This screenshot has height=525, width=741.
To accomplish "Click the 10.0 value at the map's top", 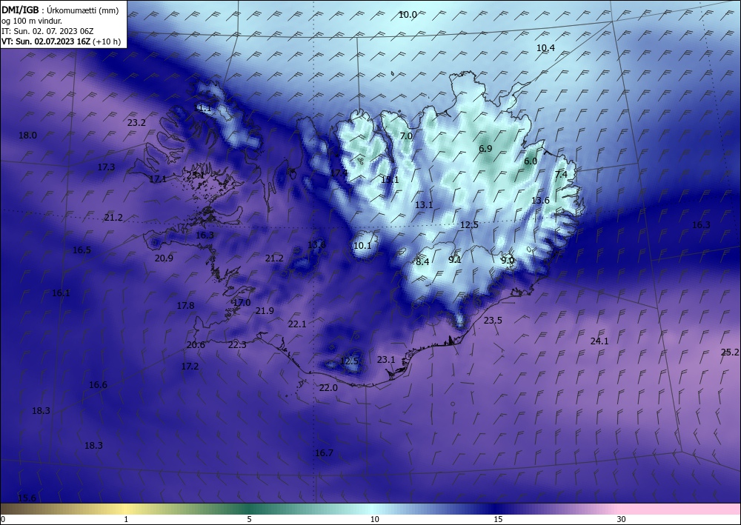I will coord(408,15).
